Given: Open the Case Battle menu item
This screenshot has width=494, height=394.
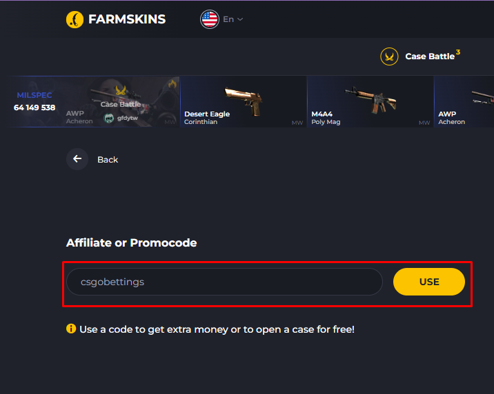Looking at the screenshot, I should click(x=429, y=56).
